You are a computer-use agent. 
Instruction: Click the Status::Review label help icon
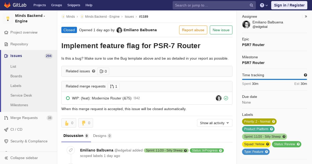[298, 144]
